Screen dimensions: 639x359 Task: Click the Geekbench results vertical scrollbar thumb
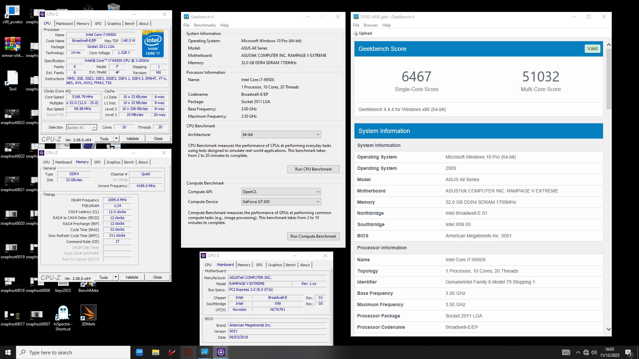609,79
